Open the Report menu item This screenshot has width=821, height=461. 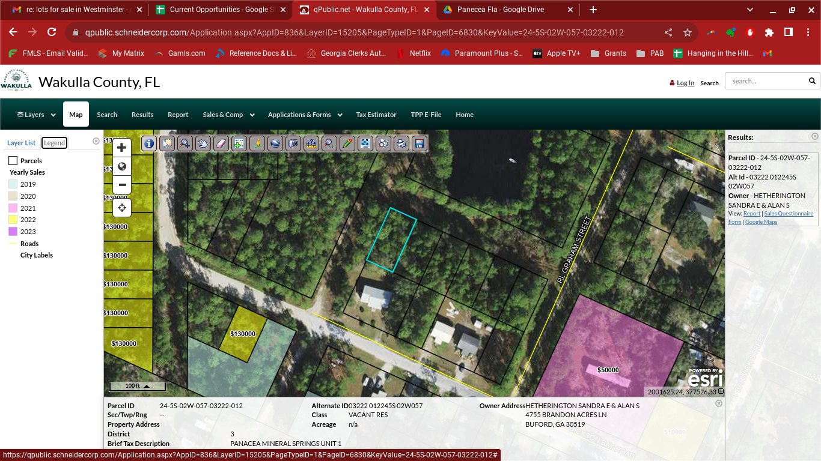(x=178, y=115)
